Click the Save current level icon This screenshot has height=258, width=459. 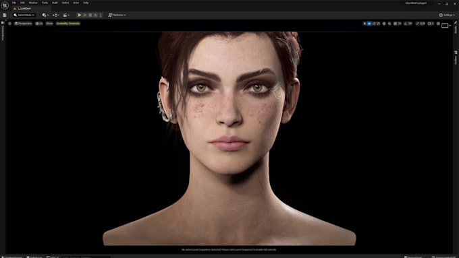pos(5,15)
